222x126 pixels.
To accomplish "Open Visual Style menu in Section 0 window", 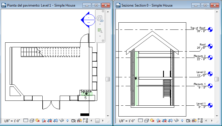I will click(x=146, y=121).
